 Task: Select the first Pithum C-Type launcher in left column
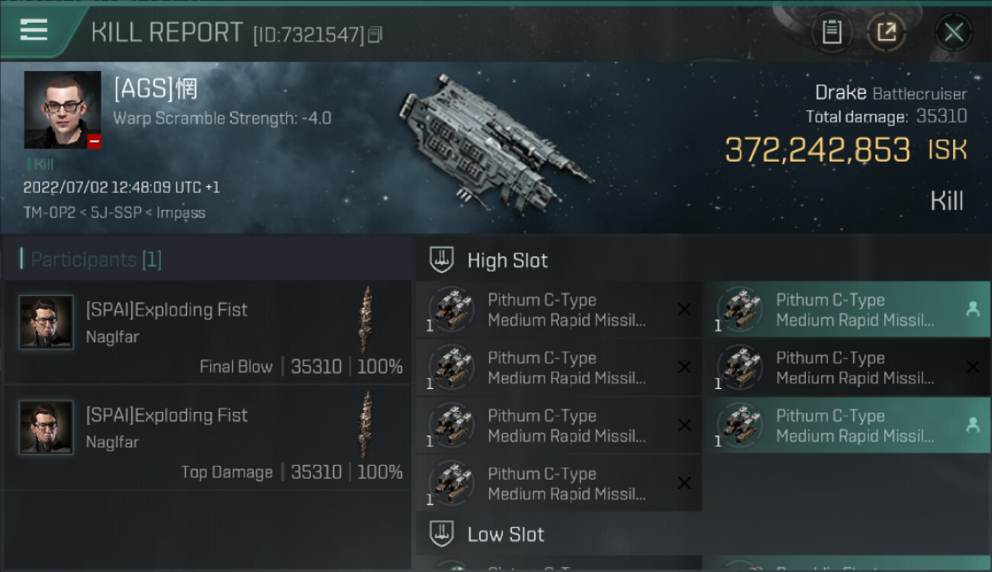point(559,310)
